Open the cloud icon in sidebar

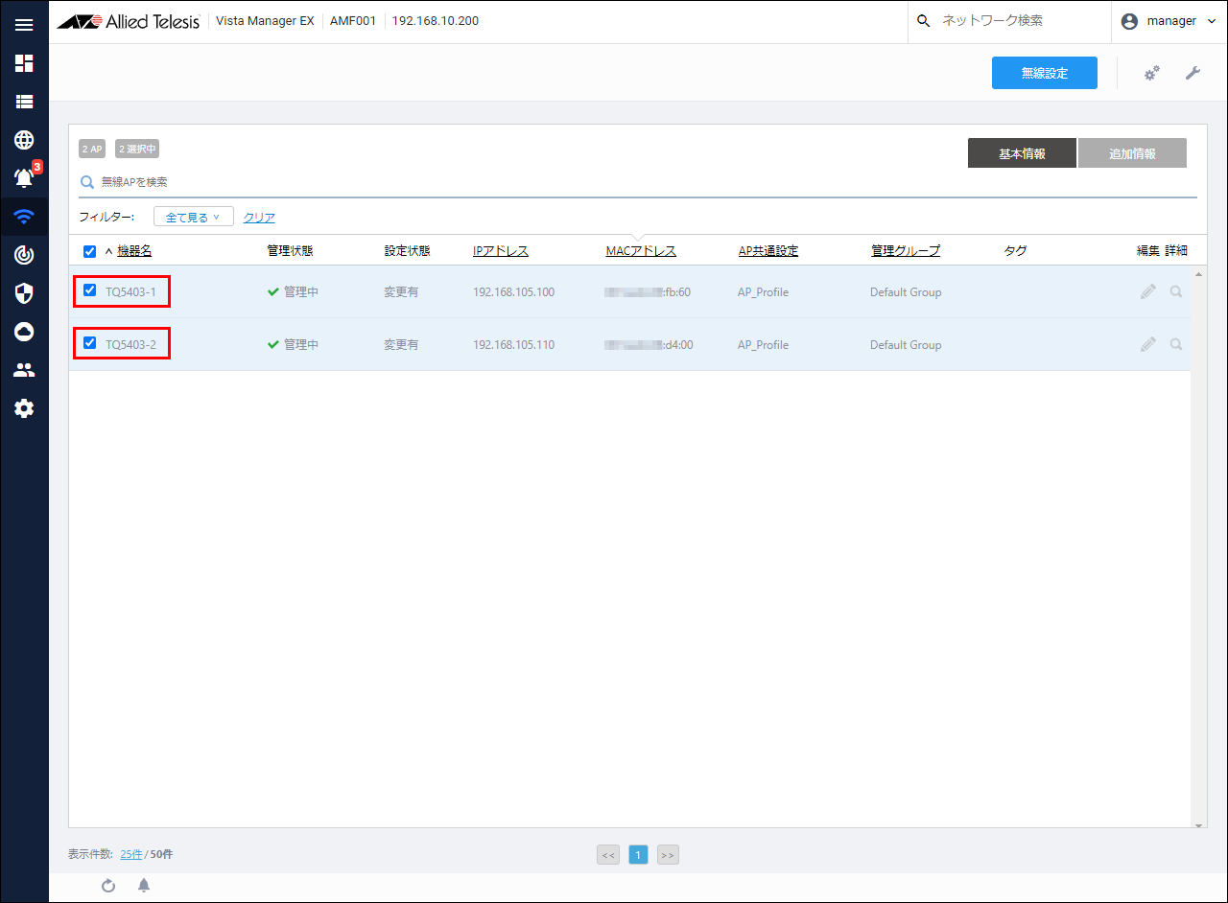pos(24,332)
